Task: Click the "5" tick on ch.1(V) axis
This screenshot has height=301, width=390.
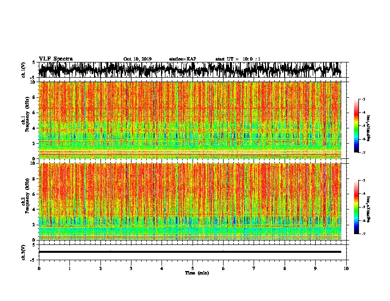Action: (33, 62)
